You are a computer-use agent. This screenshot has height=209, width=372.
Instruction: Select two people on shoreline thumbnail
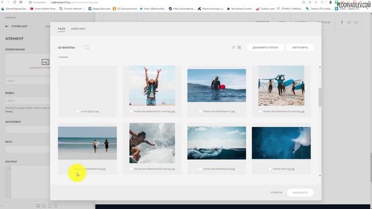[87, 143]
